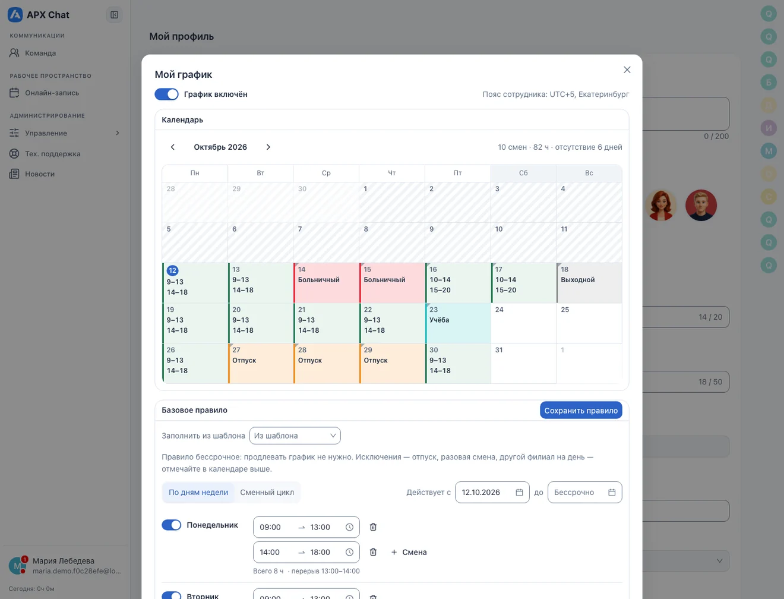Click woman avatar thumbnail in background profile
Screen dimensions: 784x599
pos(661,205)
